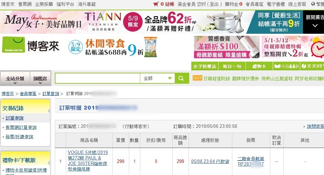Open the 會員專區 top bar link
The height and width of the screenshot is (175, 324).
tap(255, 4)
